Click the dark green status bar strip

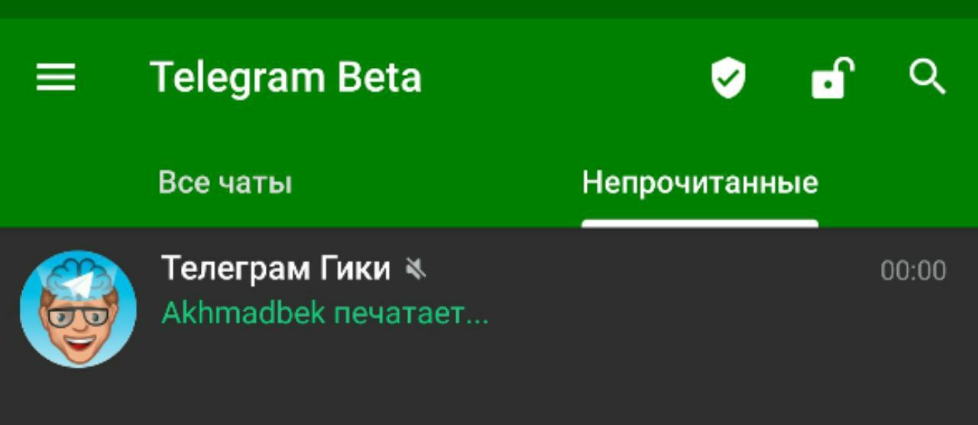pos(489,9)
